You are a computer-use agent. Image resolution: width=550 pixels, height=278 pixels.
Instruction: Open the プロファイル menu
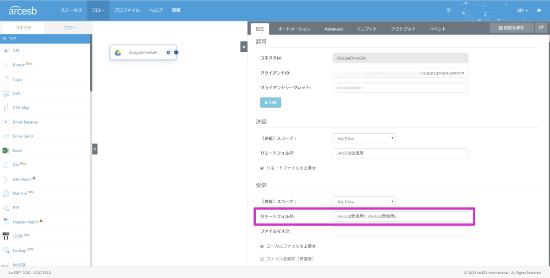click(127, 10)
